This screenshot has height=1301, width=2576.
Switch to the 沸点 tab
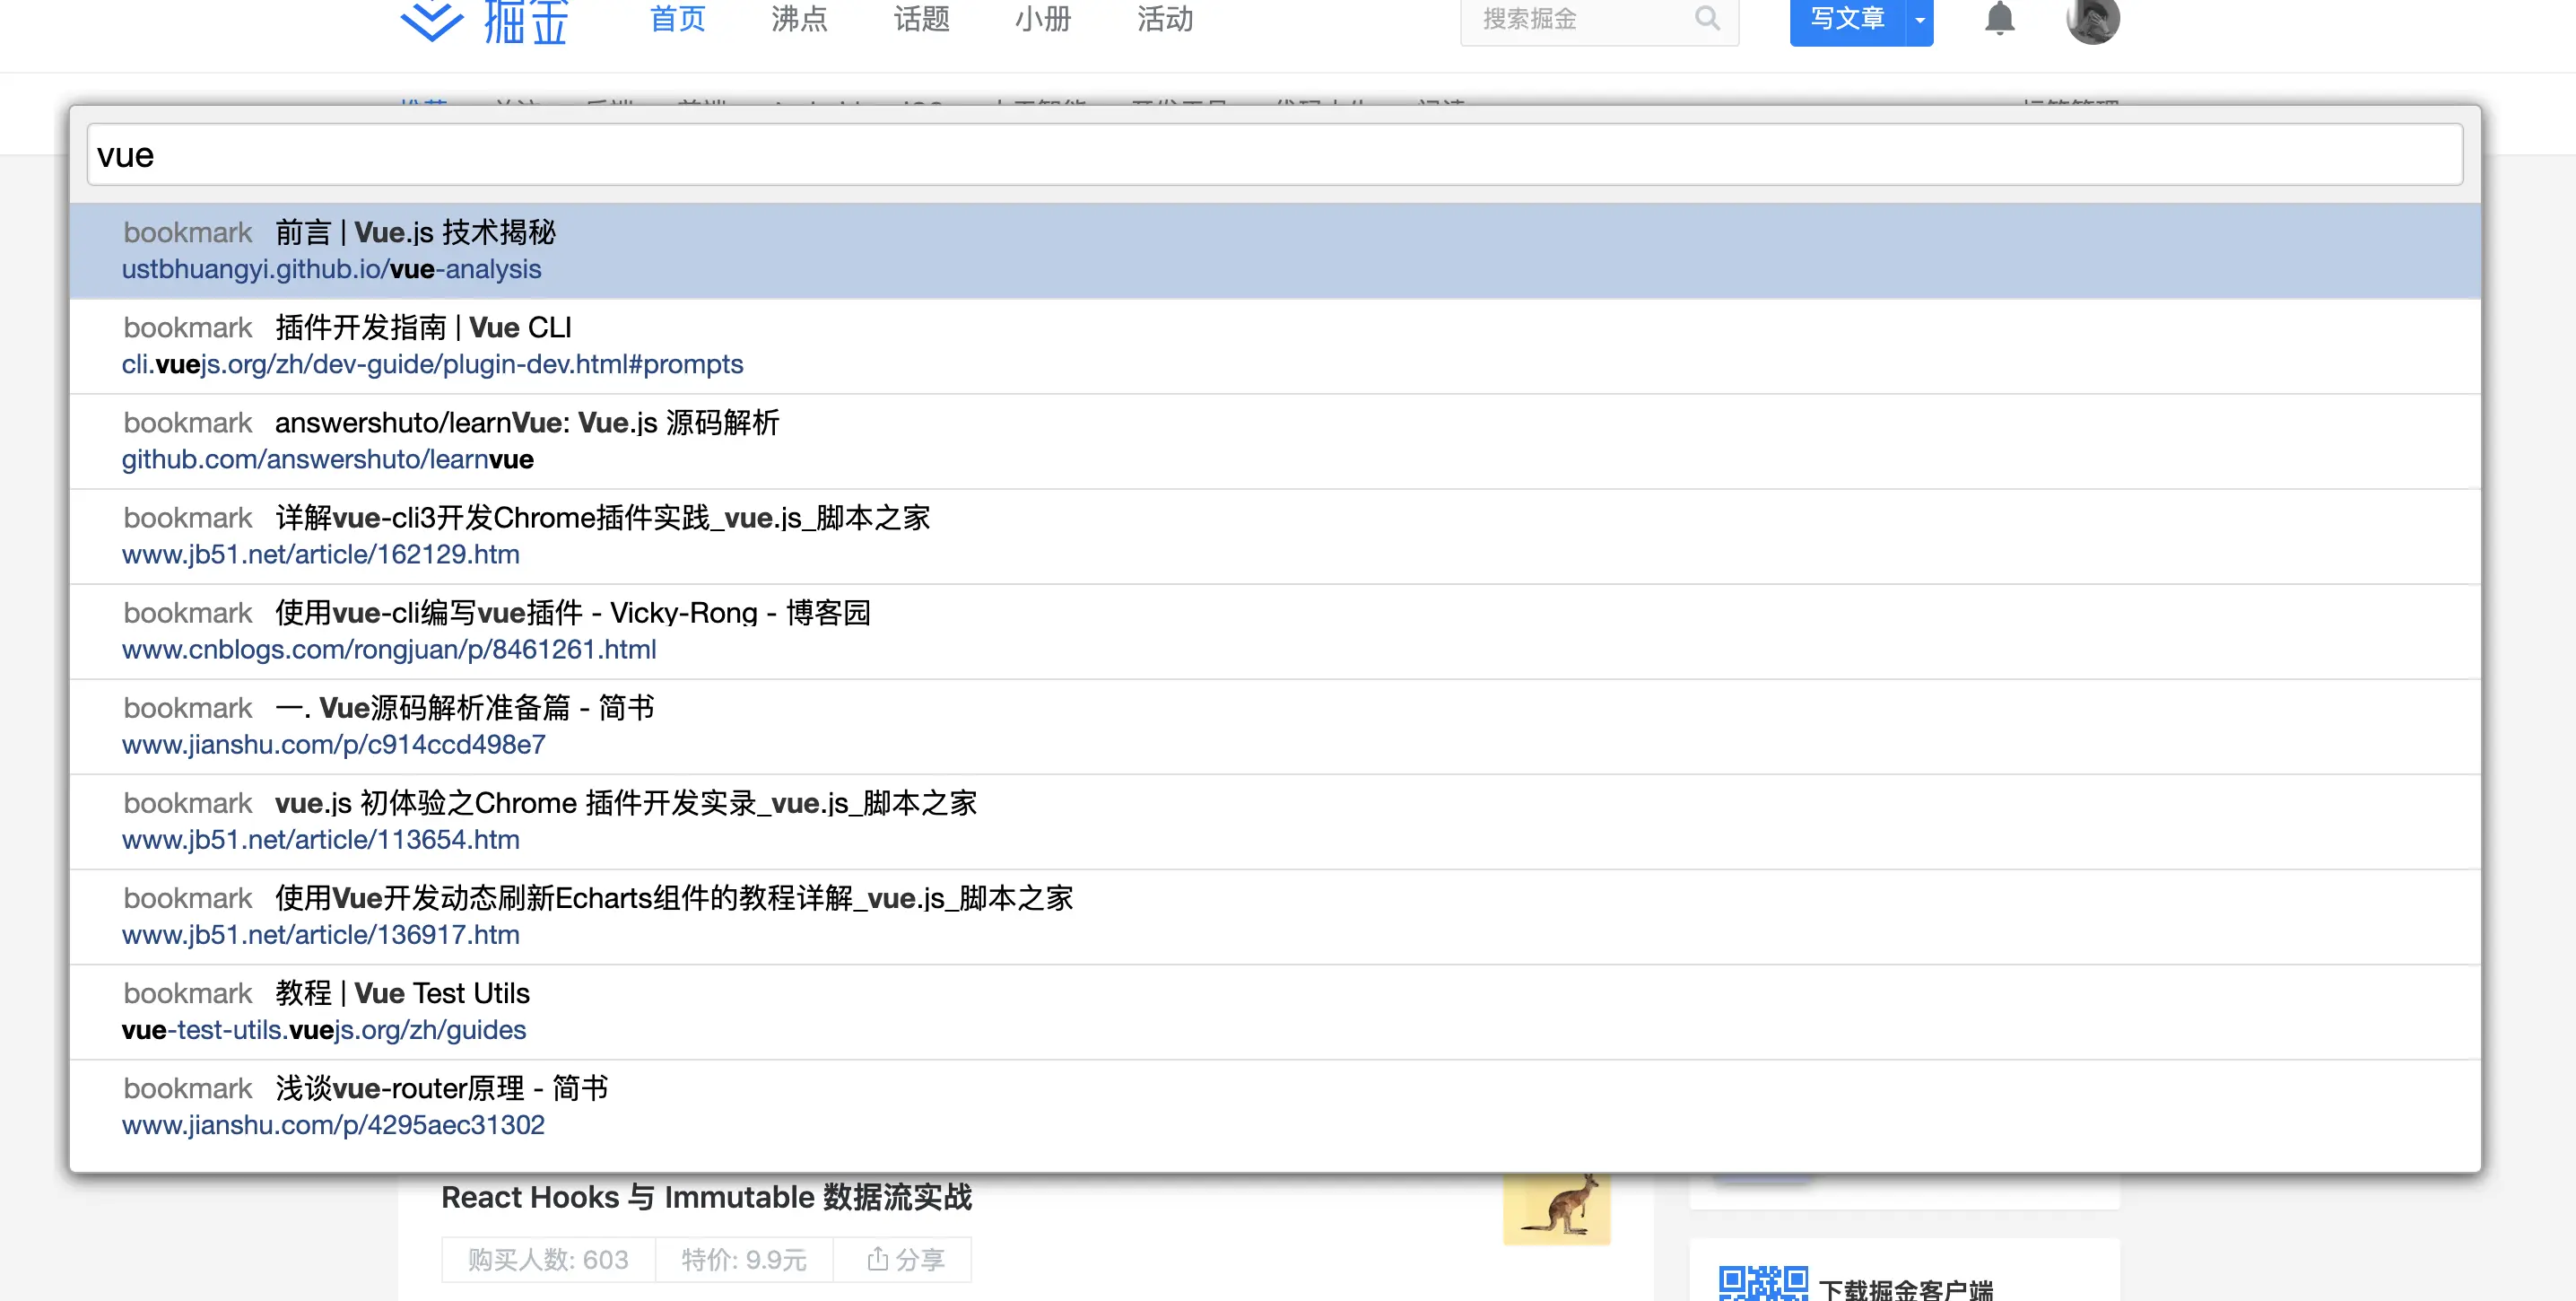click(x=799, y=19)
